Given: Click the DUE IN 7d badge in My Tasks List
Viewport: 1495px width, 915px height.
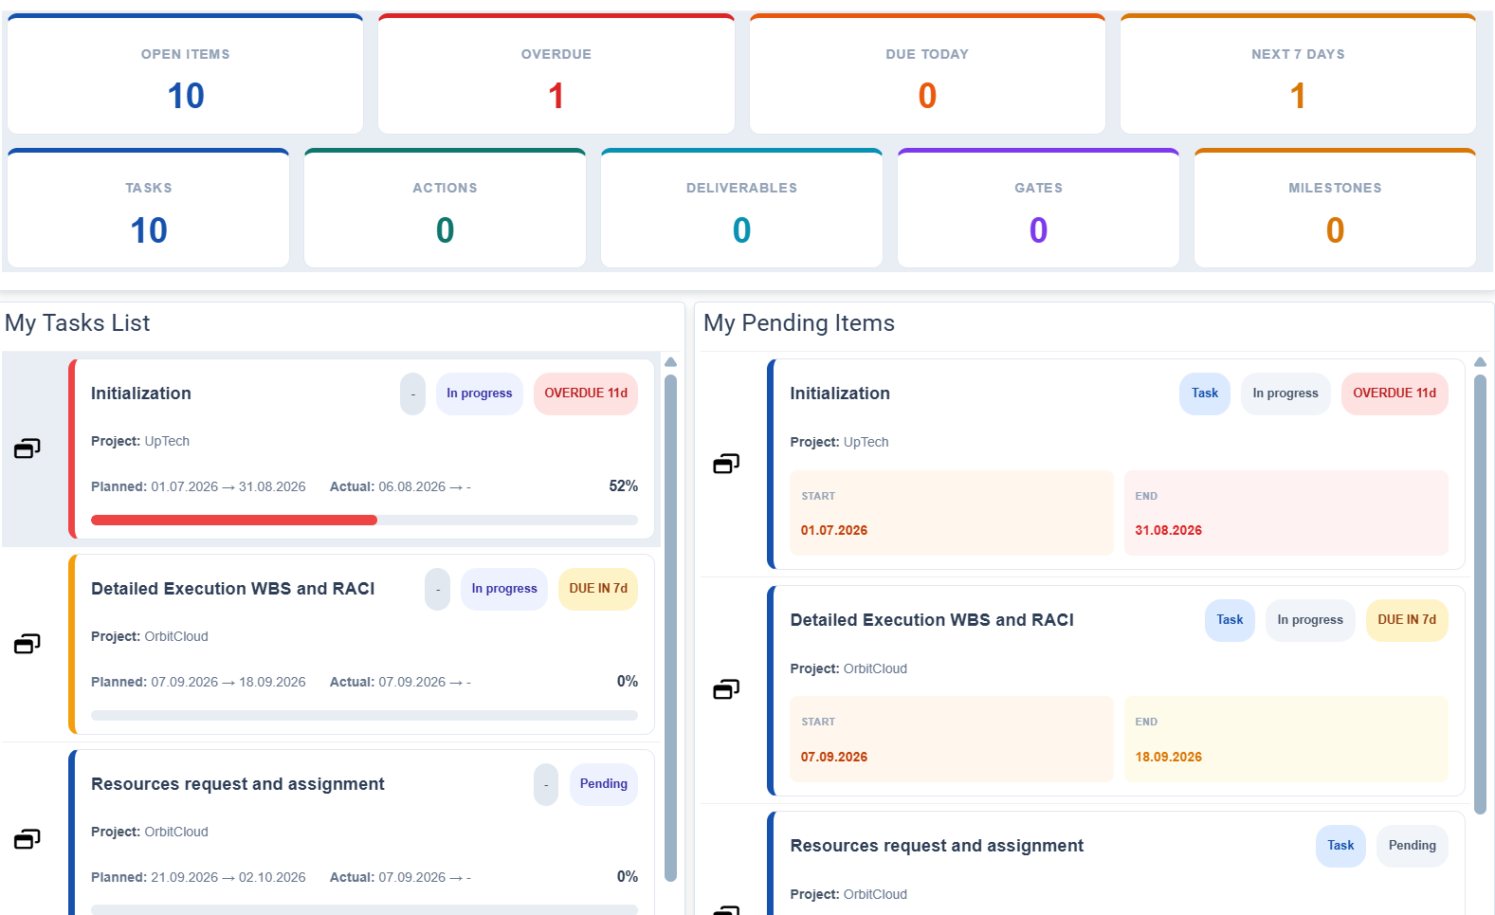Looking at the screenshot, I should point(598,589).
